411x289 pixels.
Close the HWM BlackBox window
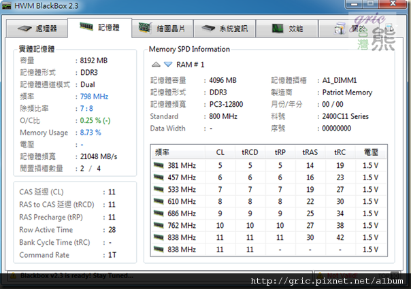[393, 3]
